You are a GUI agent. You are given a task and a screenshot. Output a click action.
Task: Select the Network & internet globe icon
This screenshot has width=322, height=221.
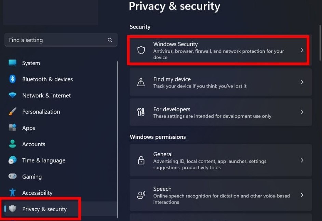pyautogui.click(x=12, y=95)
